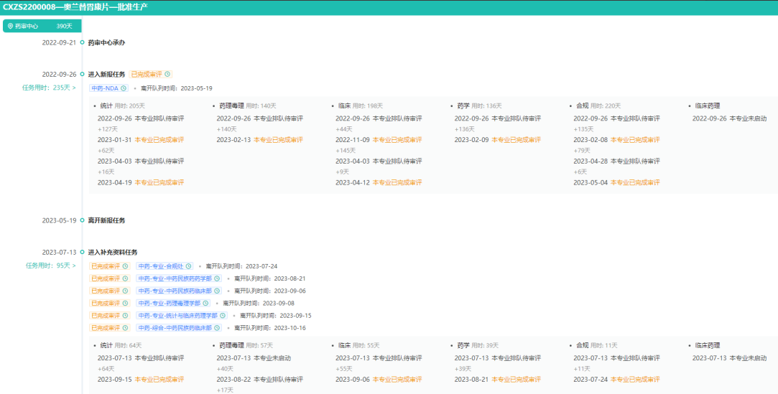Image resolution: width=778 pixels, height=394 pixels.
Task: Click the location pin icon beside 药审中心
Action: (10, 26)
